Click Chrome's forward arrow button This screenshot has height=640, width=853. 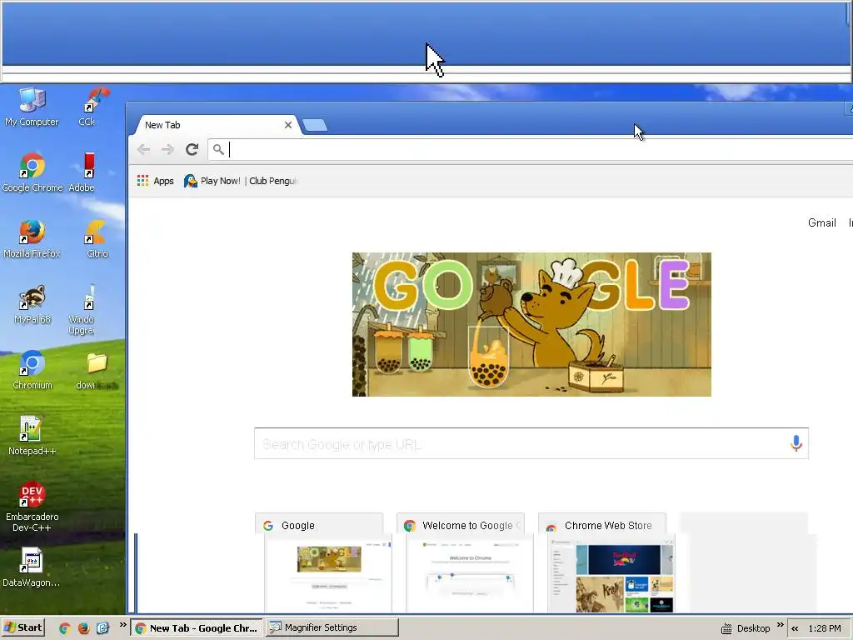coord(167,149)
